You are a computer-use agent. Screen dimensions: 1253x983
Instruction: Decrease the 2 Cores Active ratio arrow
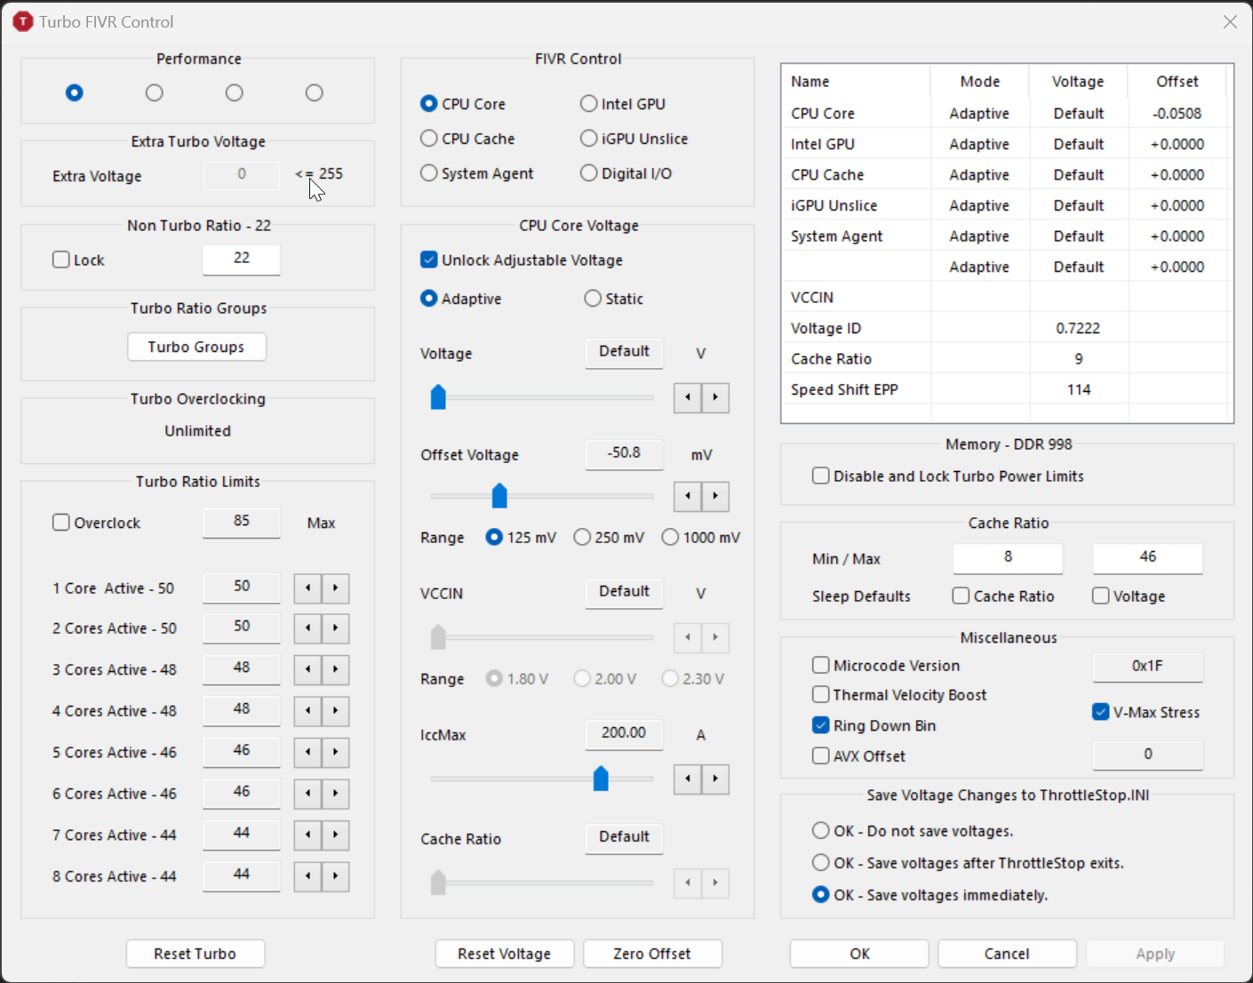[x=307, y=628]
